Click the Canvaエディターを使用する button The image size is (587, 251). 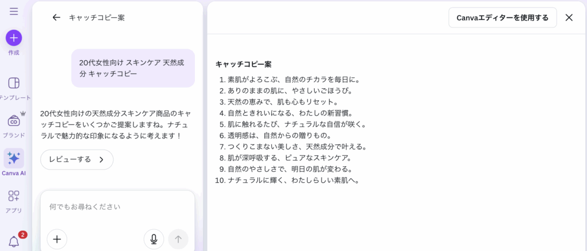pyautogui.click(x=502, y=18)
